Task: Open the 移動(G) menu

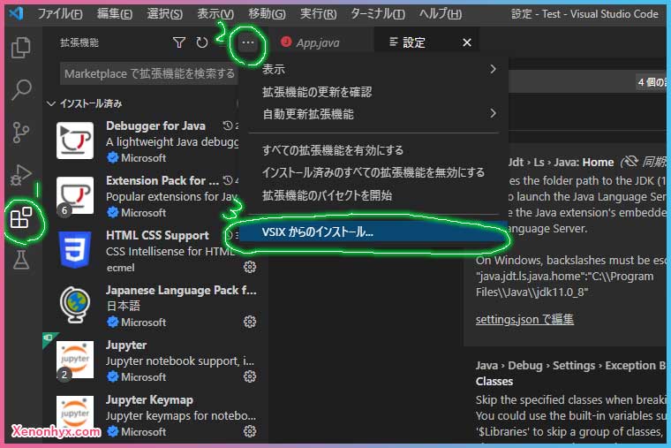Action: tap(267, 14)
